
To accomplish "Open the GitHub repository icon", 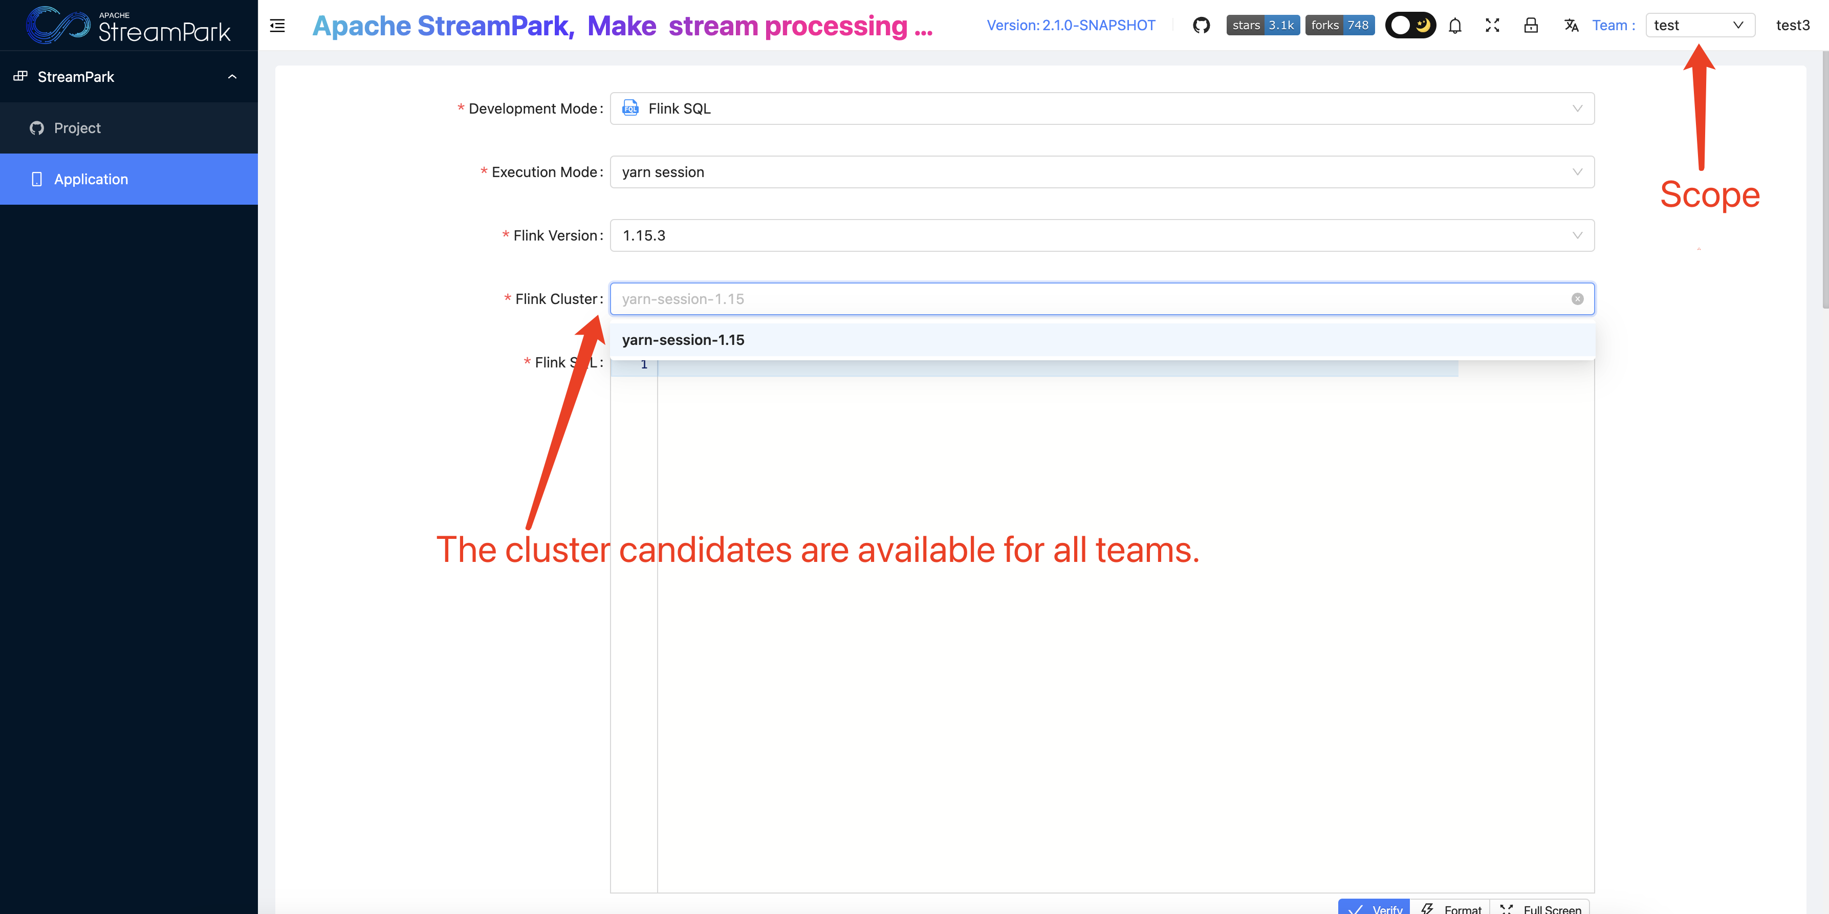I will 1202,26.
